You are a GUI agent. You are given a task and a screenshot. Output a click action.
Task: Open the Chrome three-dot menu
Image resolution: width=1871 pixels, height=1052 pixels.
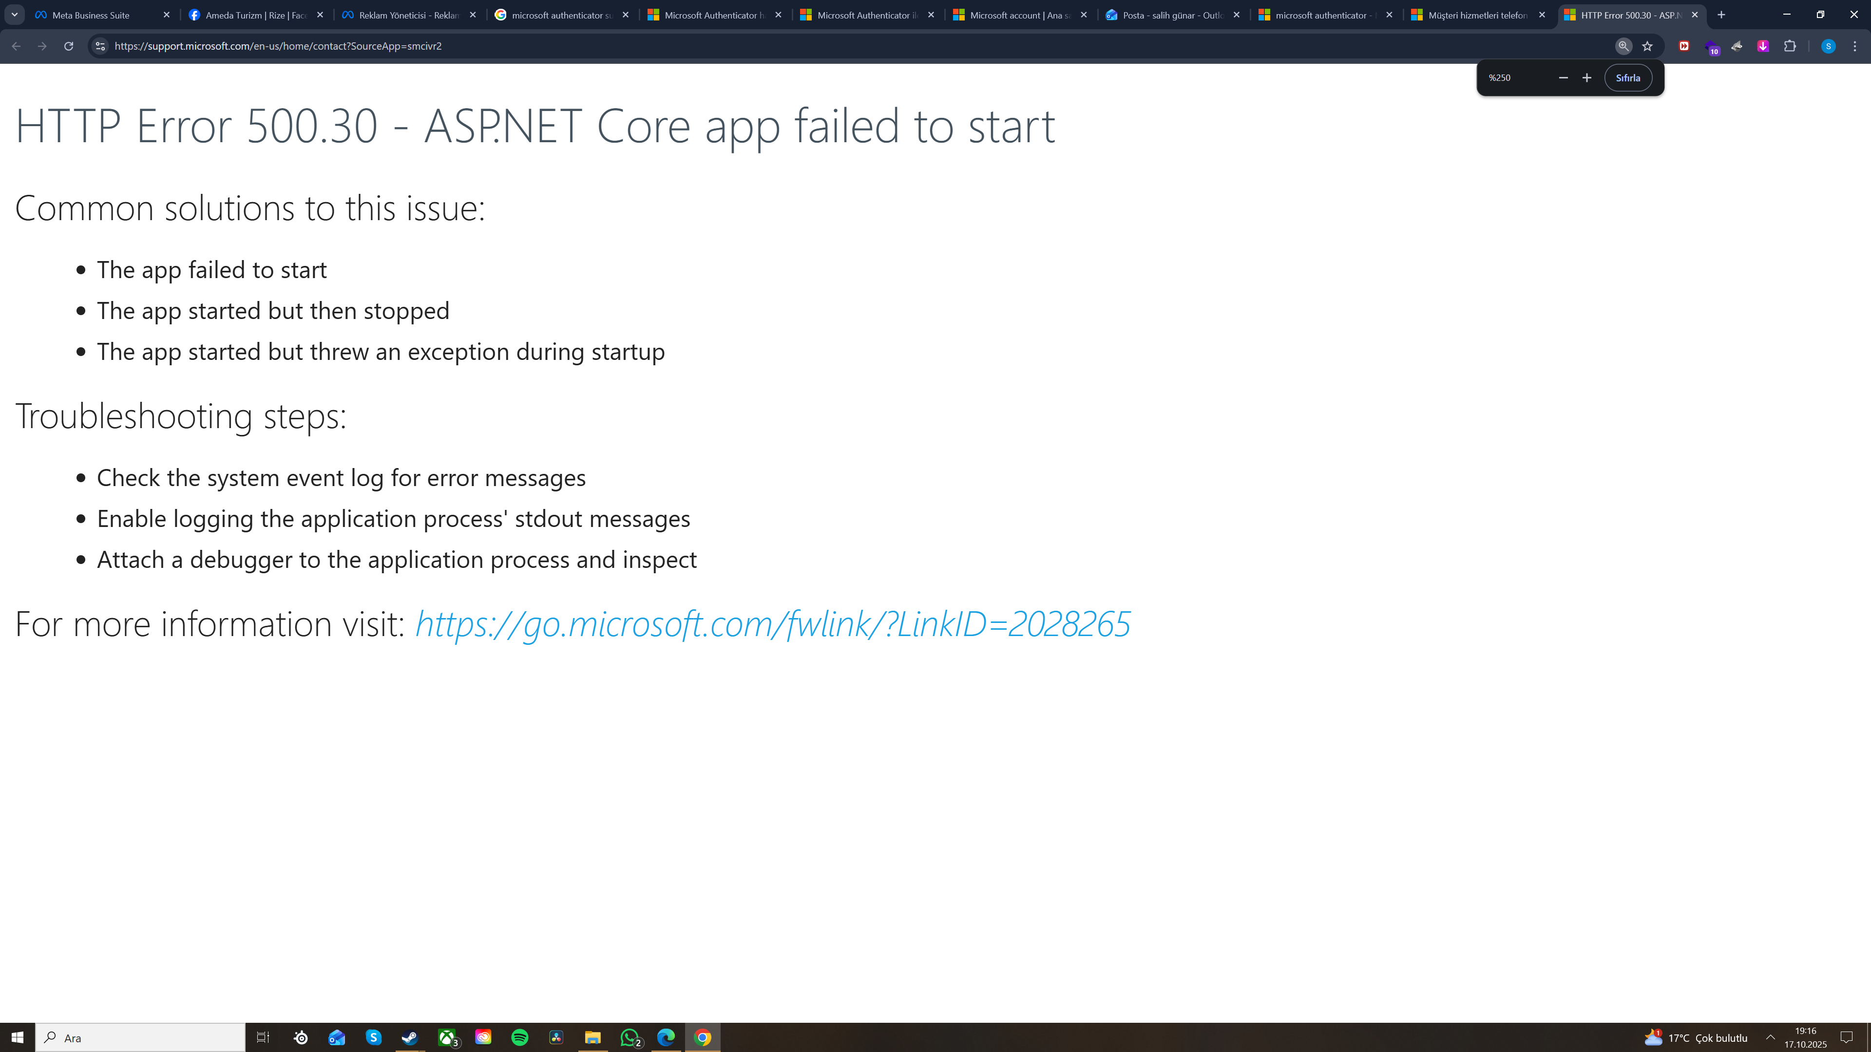[1854, 46]
